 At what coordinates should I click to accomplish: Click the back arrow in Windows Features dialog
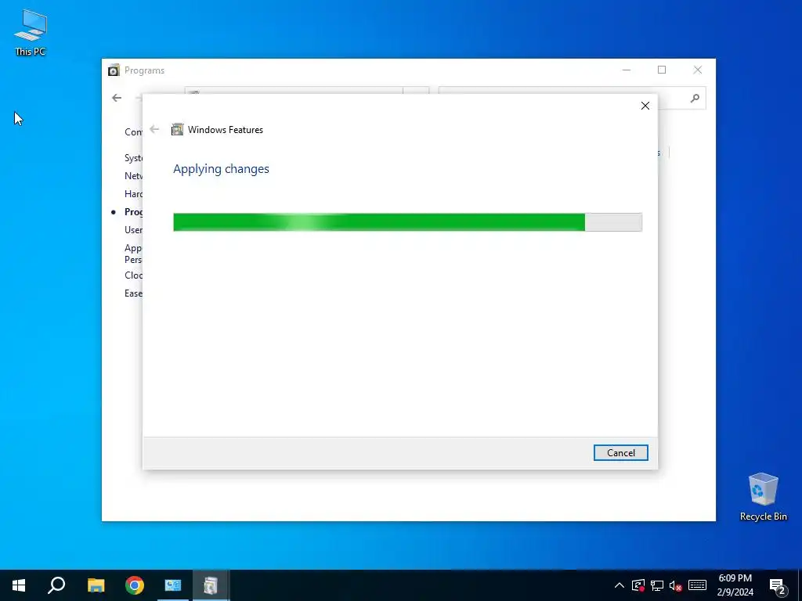coord(154,129)
